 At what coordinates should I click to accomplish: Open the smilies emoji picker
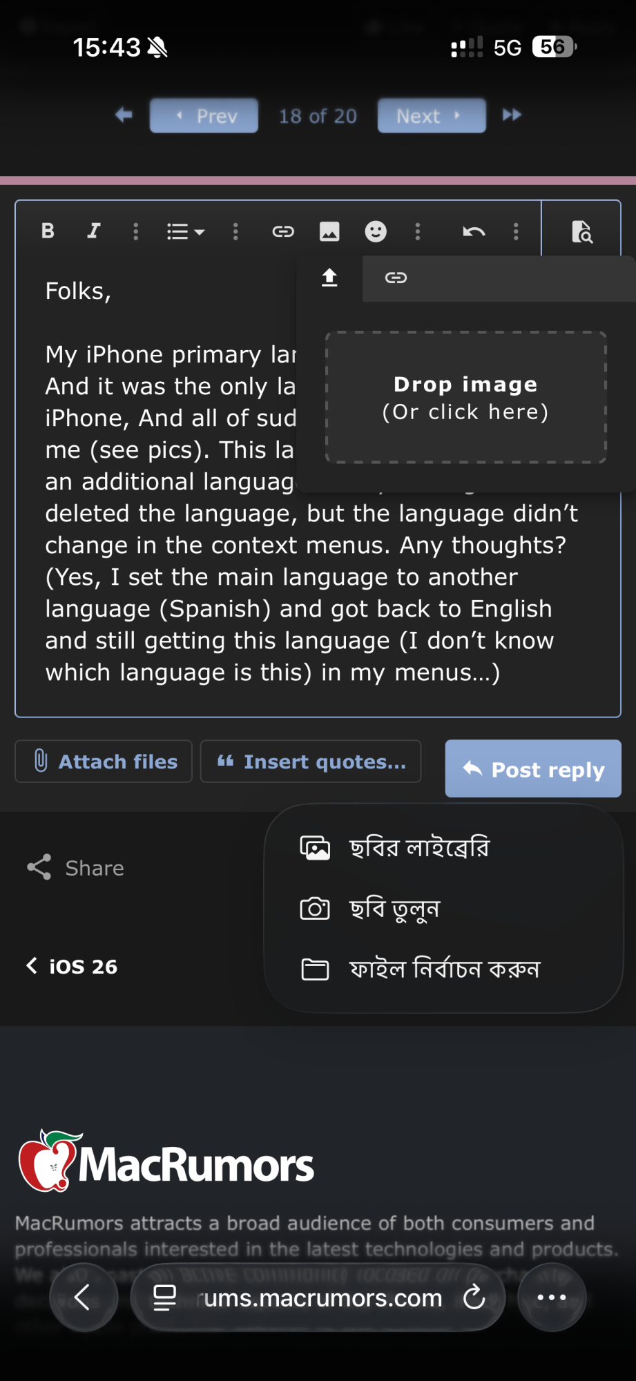[376, 231]
